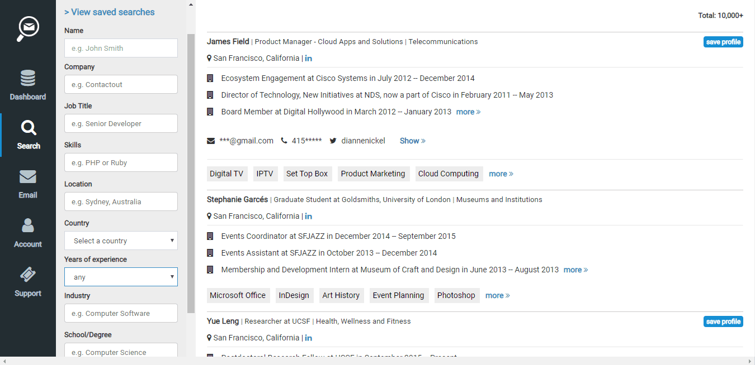Screen dimensions: 755x365
Task: Click building icon beside Director of Technology
Action: click(x=210, y=95)
